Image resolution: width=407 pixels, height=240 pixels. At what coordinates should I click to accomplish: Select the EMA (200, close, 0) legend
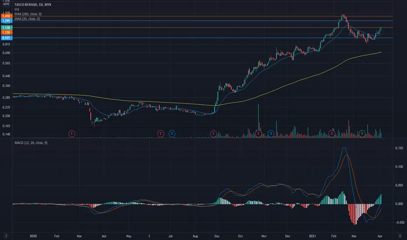(x=28, y=14)
